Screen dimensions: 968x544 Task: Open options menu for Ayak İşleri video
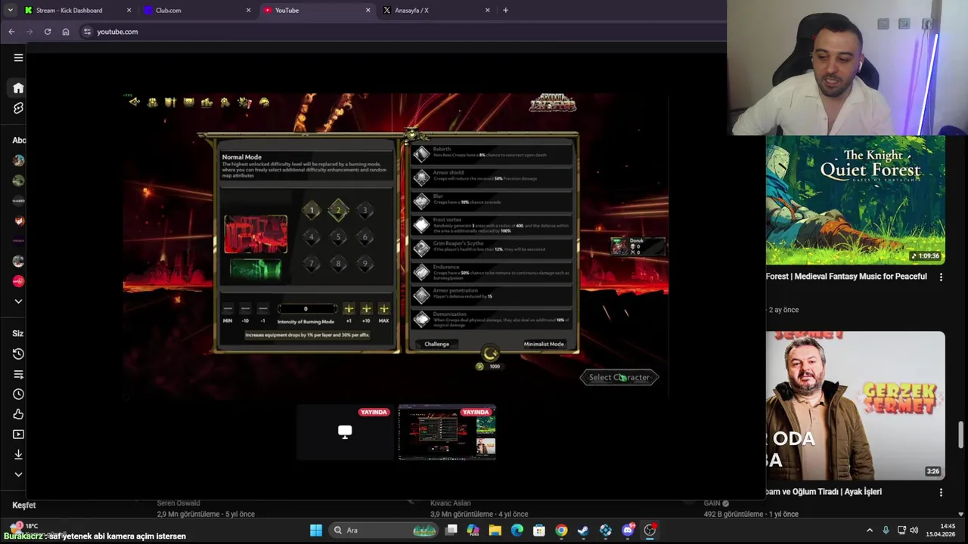click(x=941, y=493)
